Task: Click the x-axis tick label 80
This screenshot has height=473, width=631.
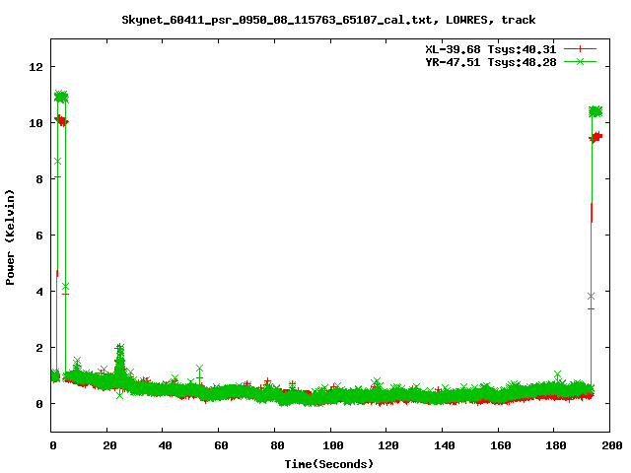Action: pos(277,445)
